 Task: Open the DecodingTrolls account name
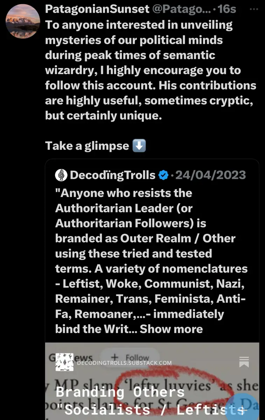pos(112,175)
